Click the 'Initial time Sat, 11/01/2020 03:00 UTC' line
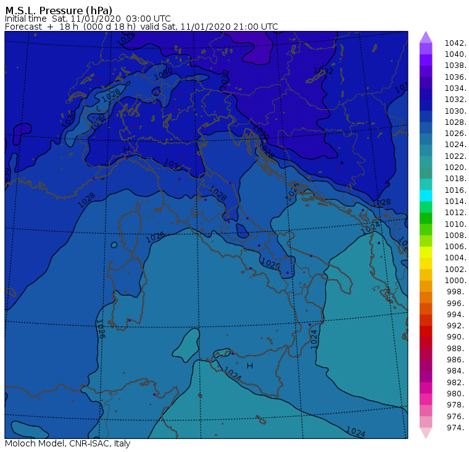Image resolution: width=469 pixels, height=452 pixels. coord(88,19)
